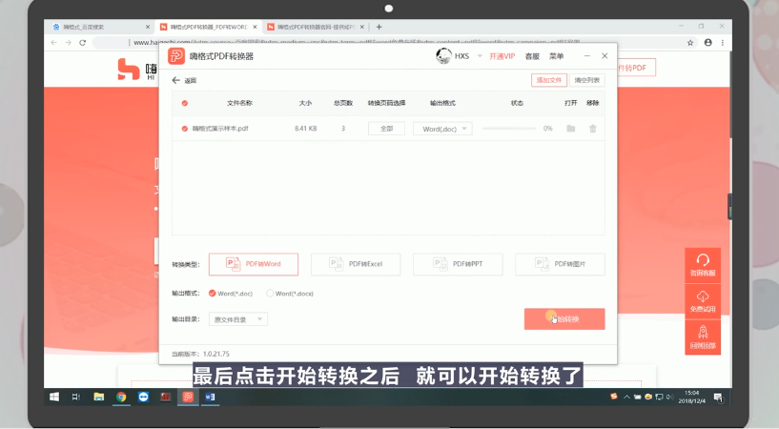Switch to Chrome in the taskbar
This screenshot has height=429, width=779.
(121, 397)
